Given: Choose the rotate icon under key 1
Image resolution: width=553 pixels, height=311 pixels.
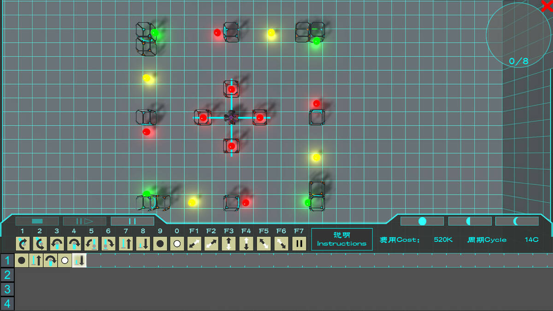Looking at the screenshot, I should [23, 243].
